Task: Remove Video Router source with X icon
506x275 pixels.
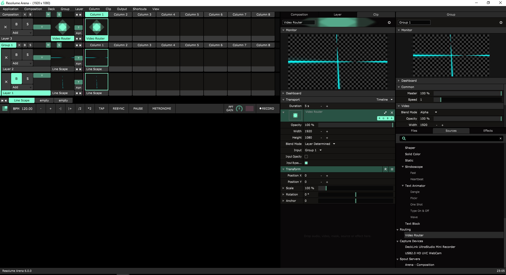Action: [392, 112]
